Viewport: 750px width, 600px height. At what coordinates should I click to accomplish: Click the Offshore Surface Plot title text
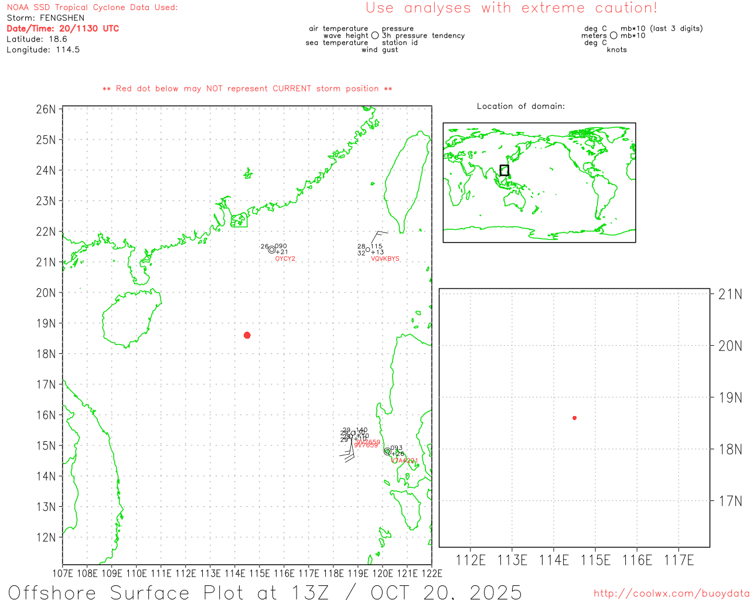265,592
